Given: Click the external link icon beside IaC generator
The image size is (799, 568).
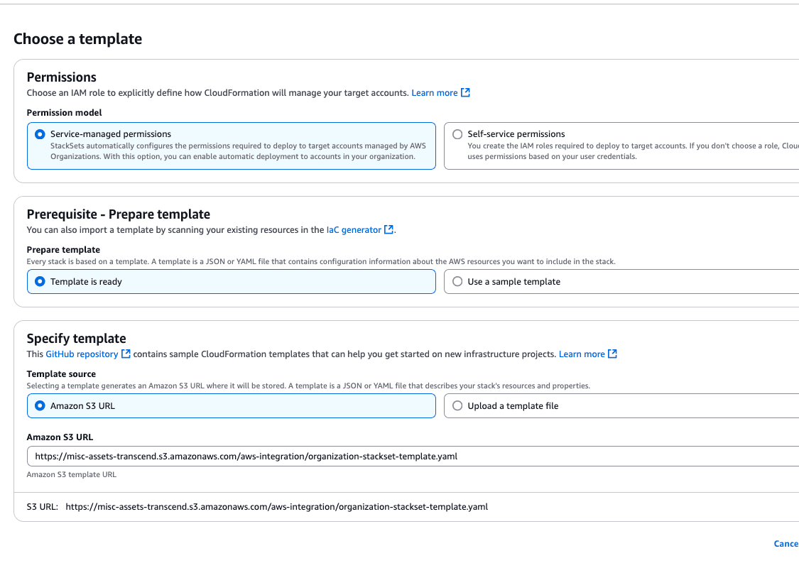Looking at the screenshot, I should pyautogui.click(x=388, y=229).
